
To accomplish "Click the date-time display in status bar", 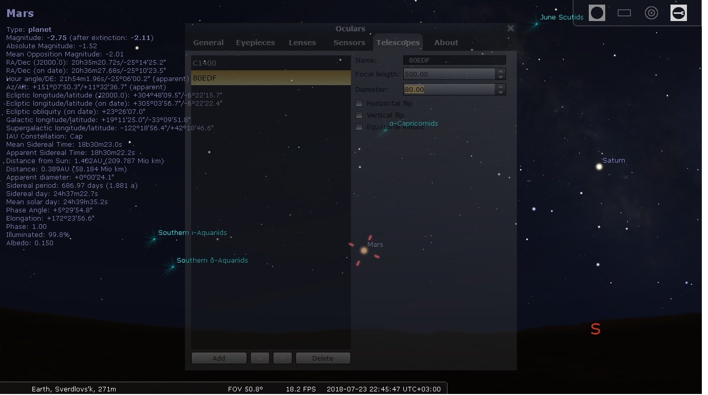I will pos(384,389).
